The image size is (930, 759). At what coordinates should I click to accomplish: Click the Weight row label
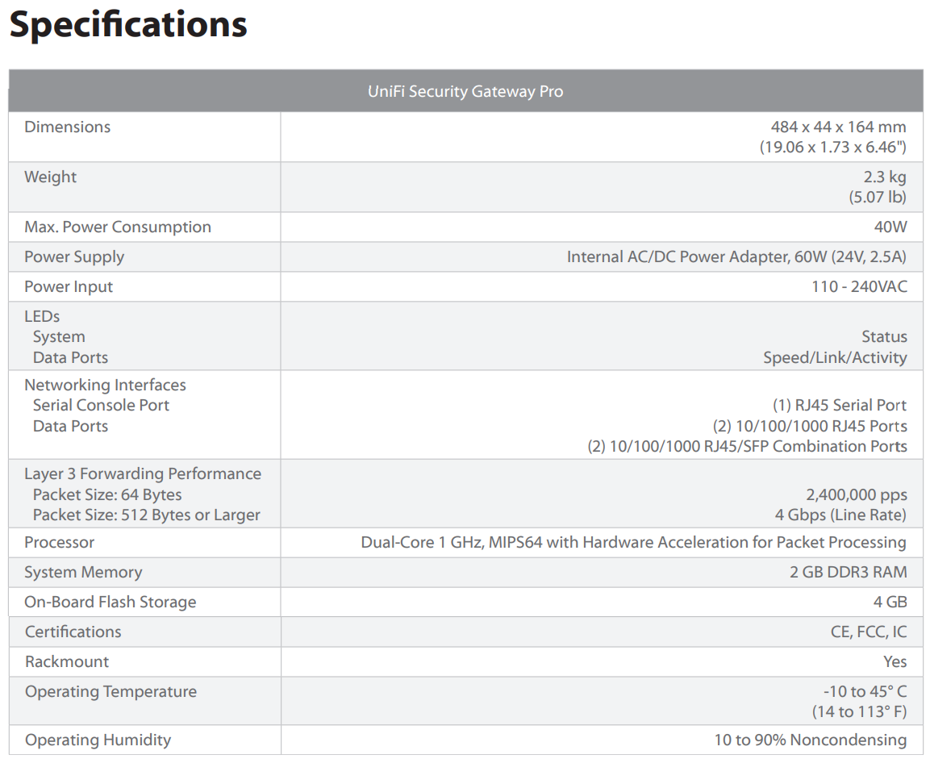tap(51, 177)
